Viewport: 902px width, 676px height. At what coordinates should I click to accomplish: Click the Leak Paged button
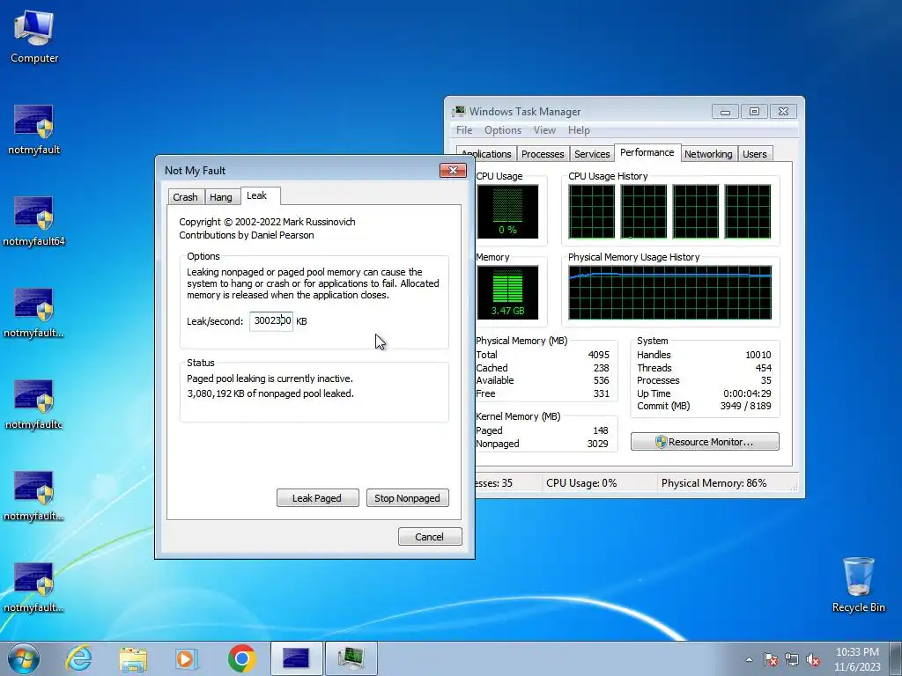pos(317,498)
